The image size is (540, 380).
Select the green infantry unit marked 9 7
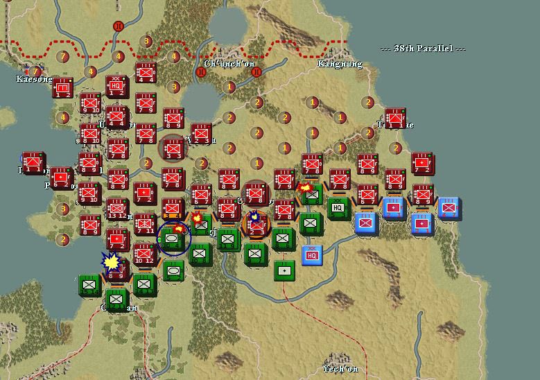click(x=255, y=254)
